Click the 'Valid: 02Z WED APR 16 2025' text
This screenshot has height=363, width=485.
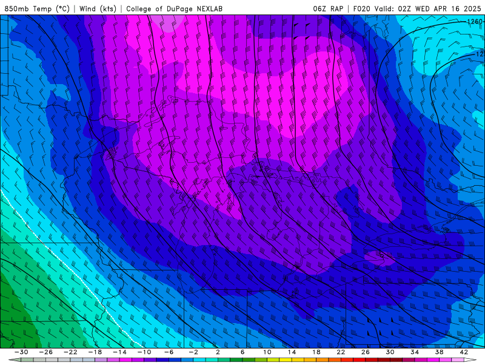click(427, 8)
